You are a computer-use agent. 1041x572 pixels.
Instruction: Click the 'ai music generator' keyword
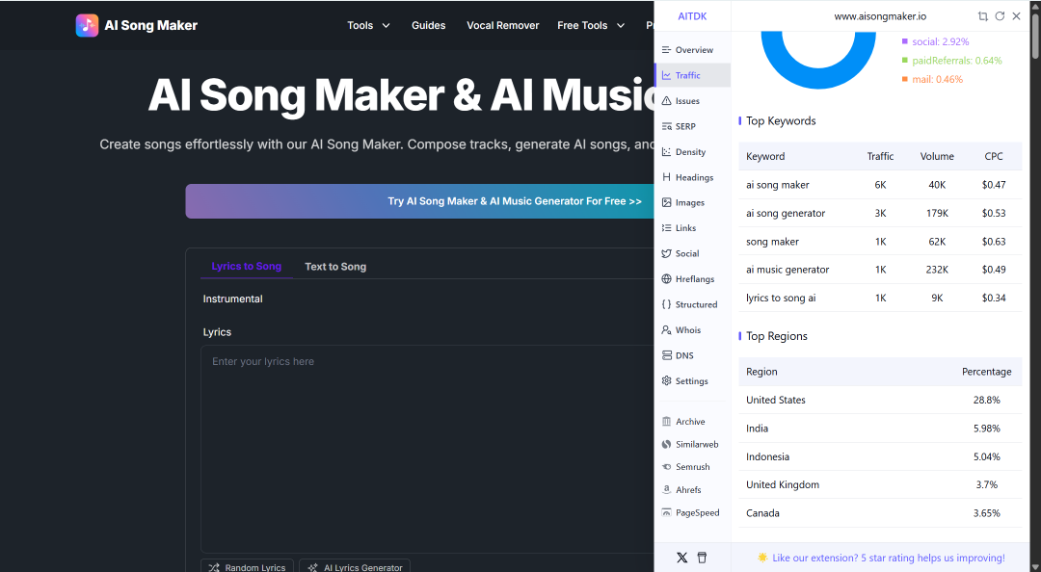tap(787, 270)
